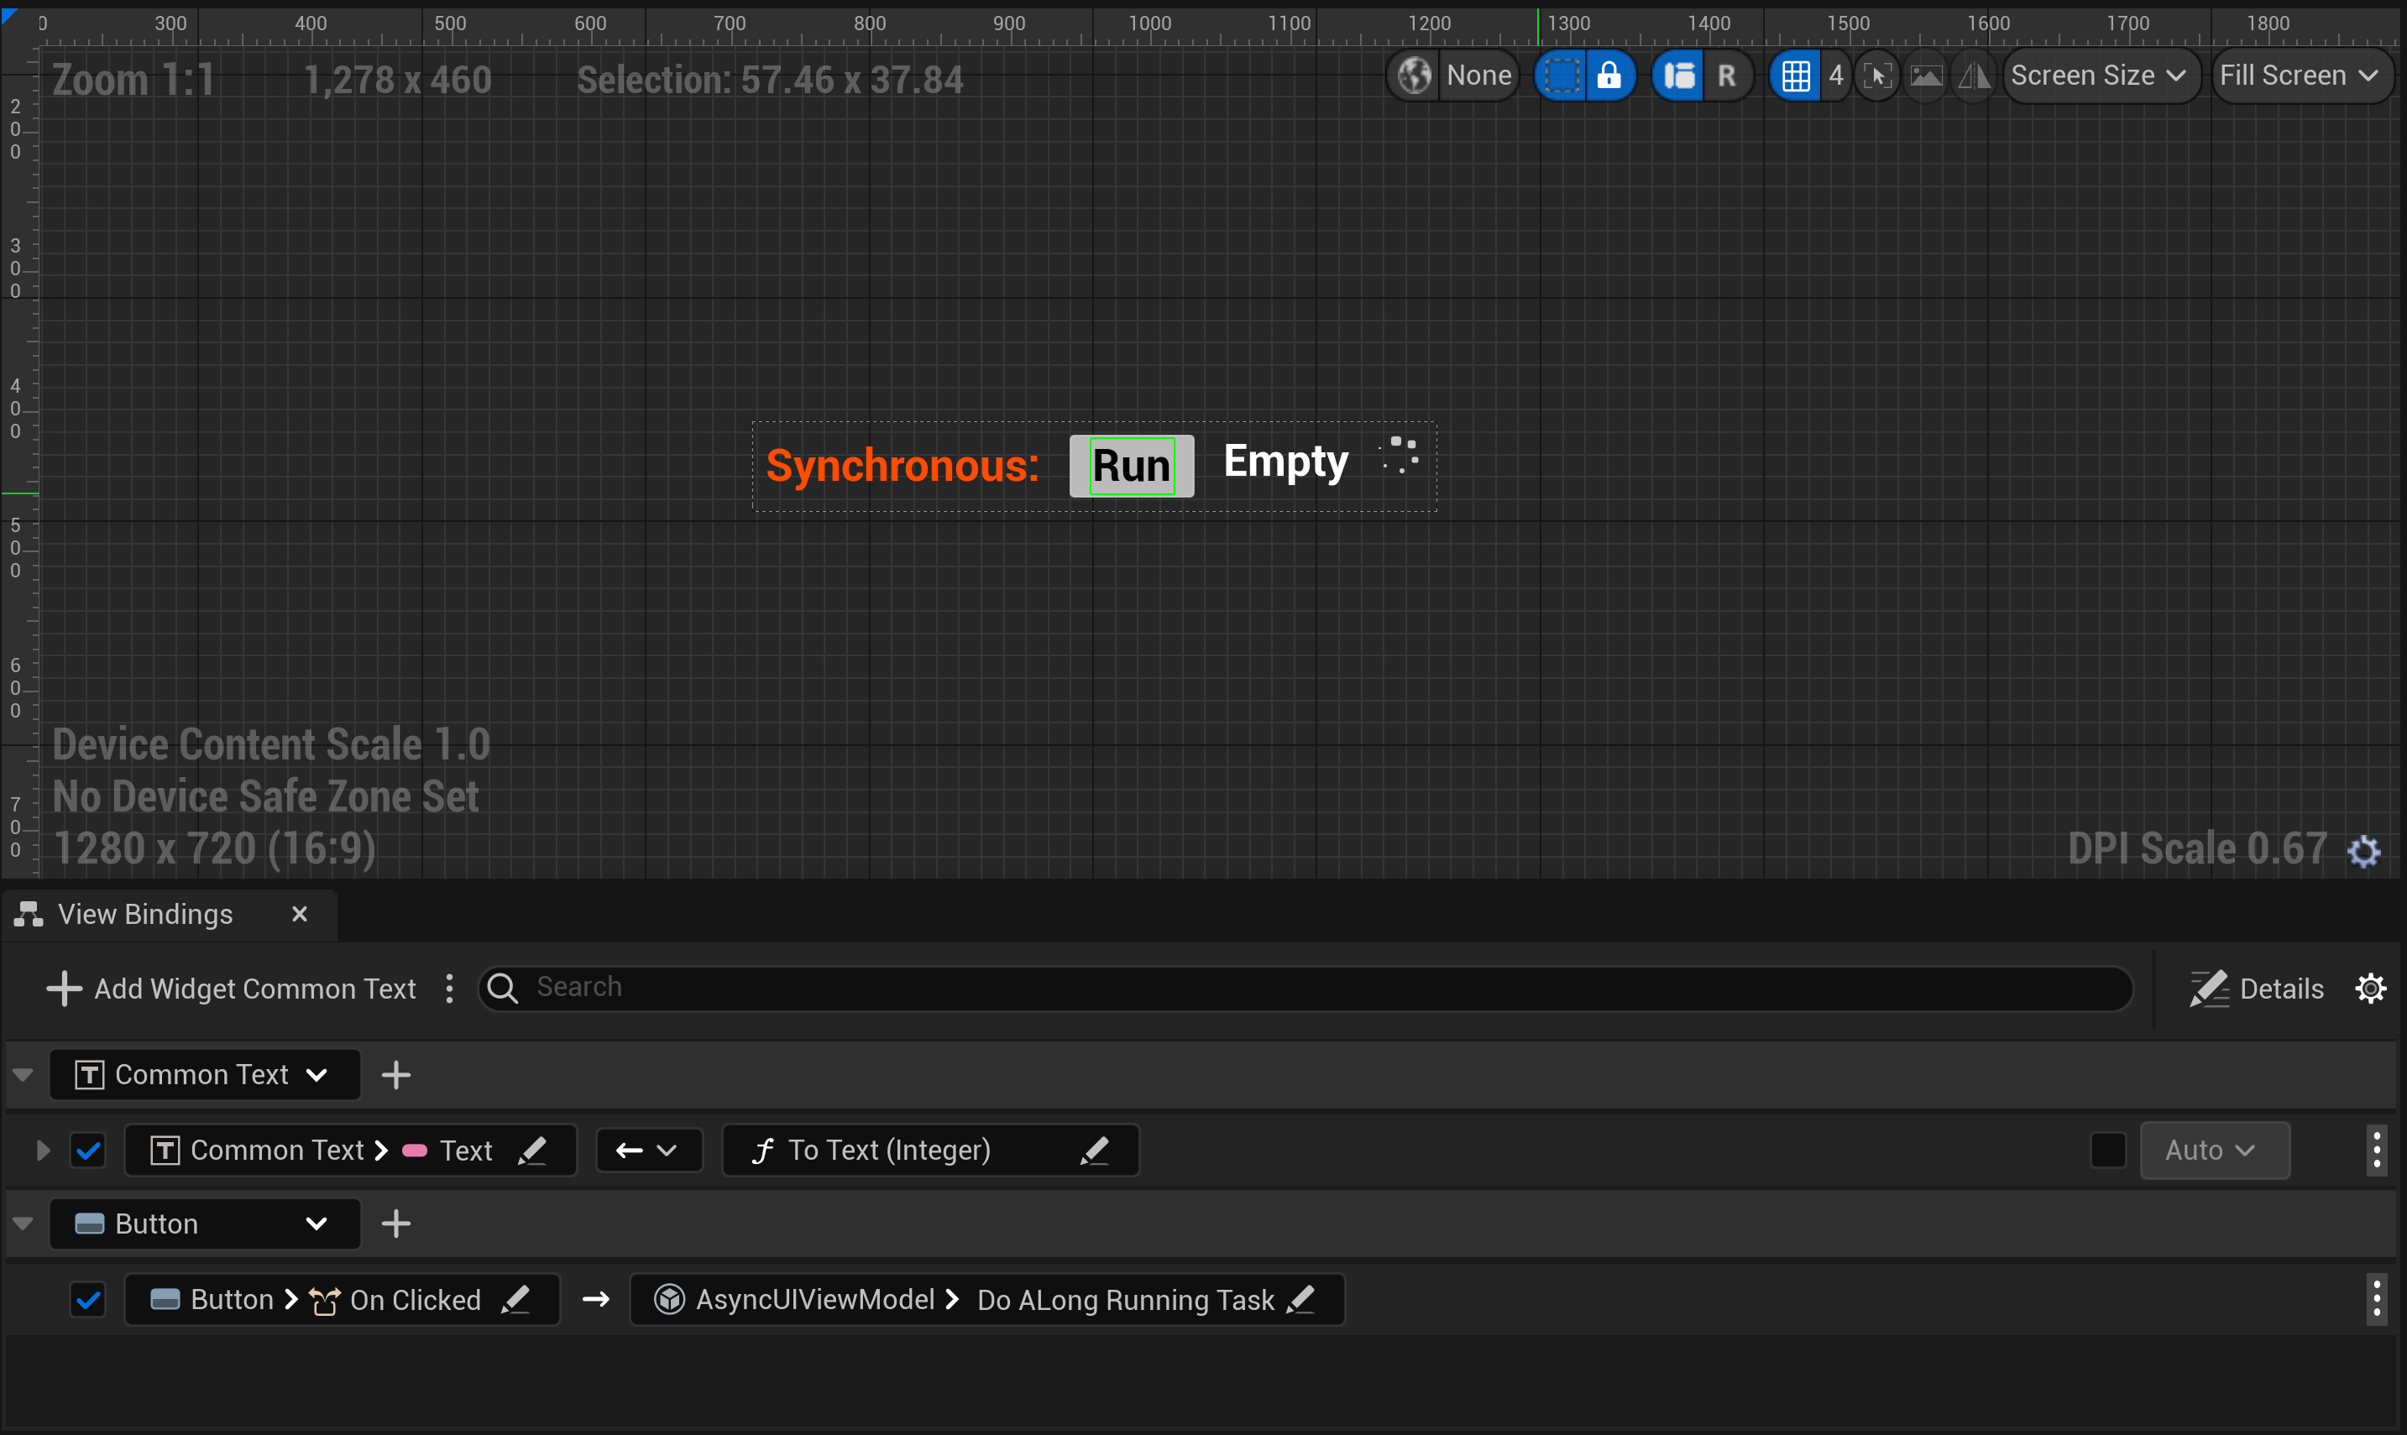
Task: Toggle grid snapping icon
Action: click(x=1796, y=76)
